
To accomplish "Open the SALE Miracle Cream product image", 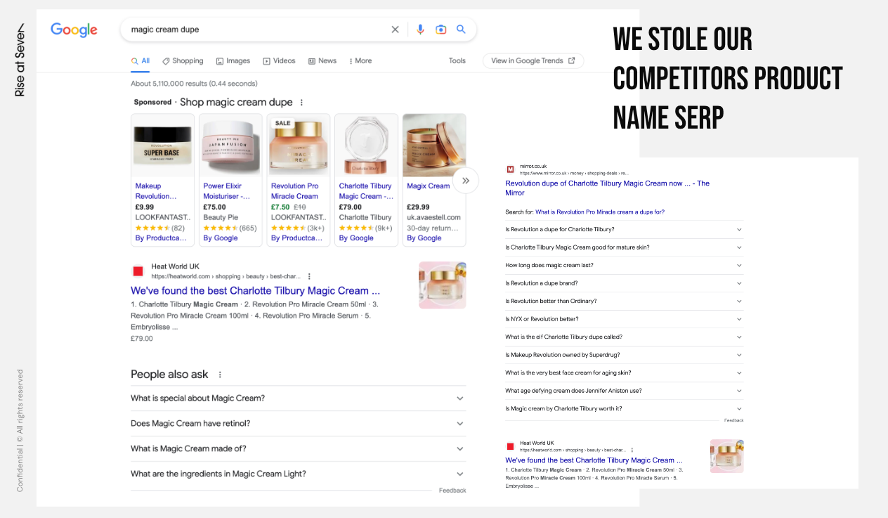I will (x=299, y=145).
